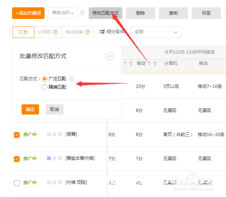Uncheck the checkbox for [臀垫丰臀内裤] keyword
Viewport: 226px width, 197px height.
(17, 159)
